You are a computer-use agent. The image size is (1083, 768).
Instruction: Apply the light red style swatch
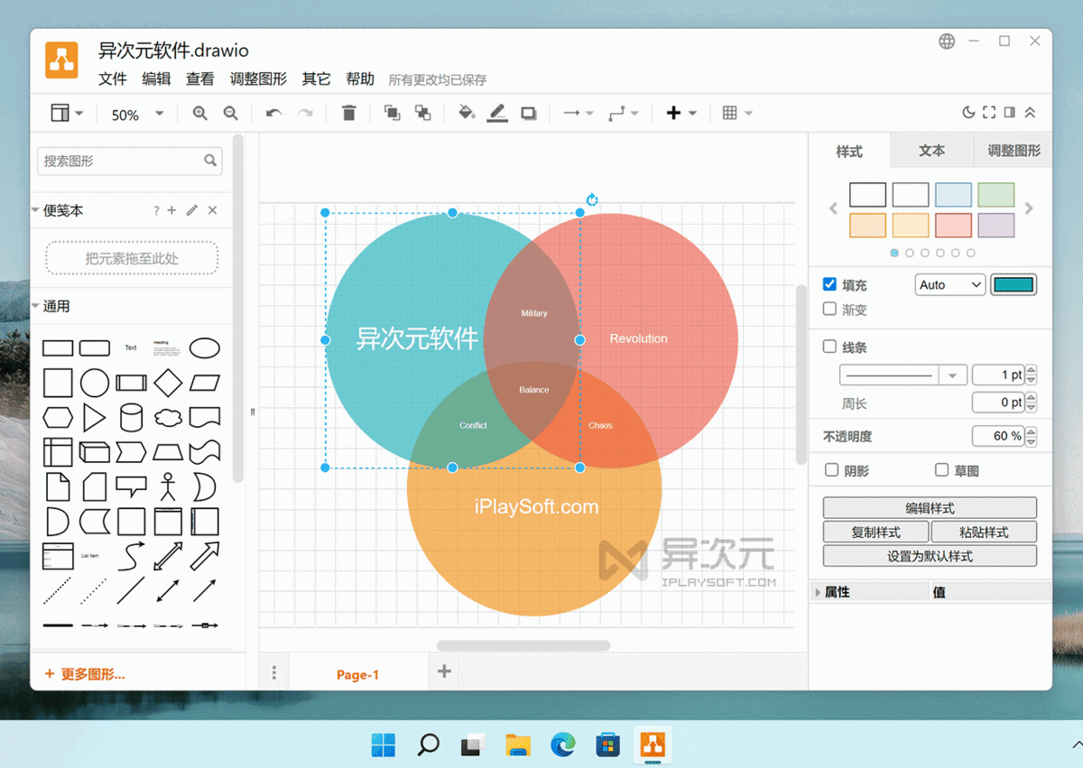tap(953, 226)
